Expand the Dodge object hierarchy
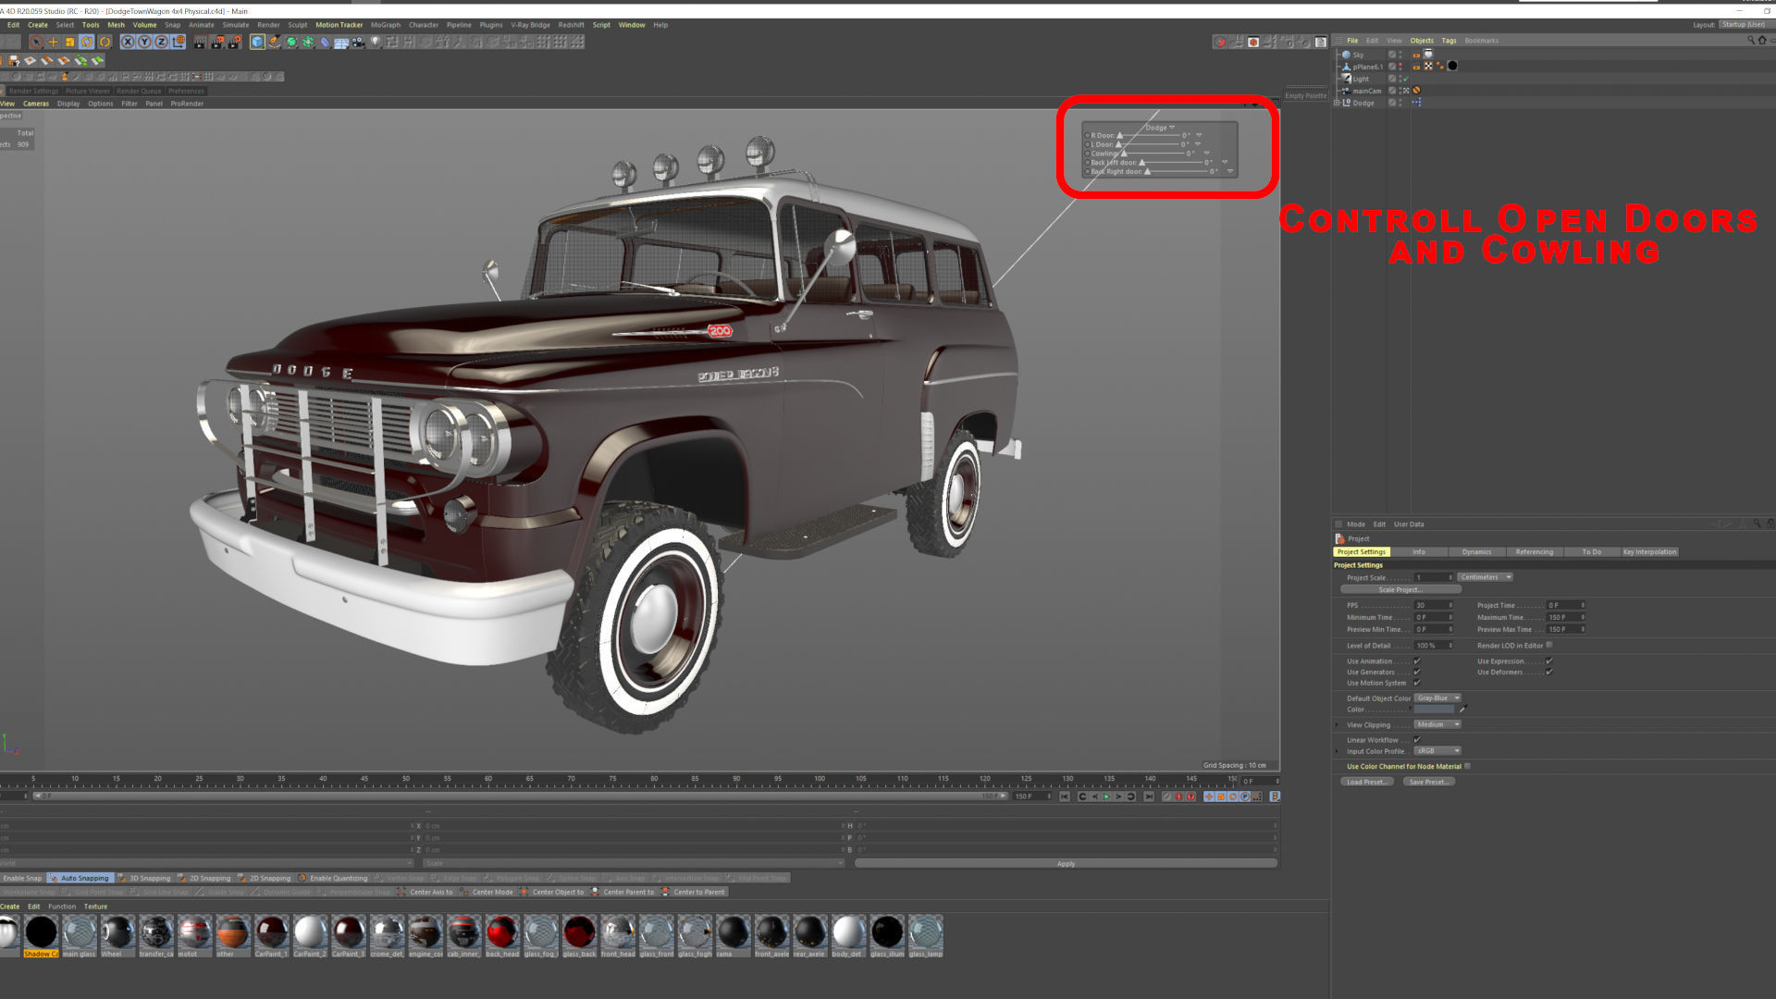The image size is (1776, 999). click(1337, 103)
